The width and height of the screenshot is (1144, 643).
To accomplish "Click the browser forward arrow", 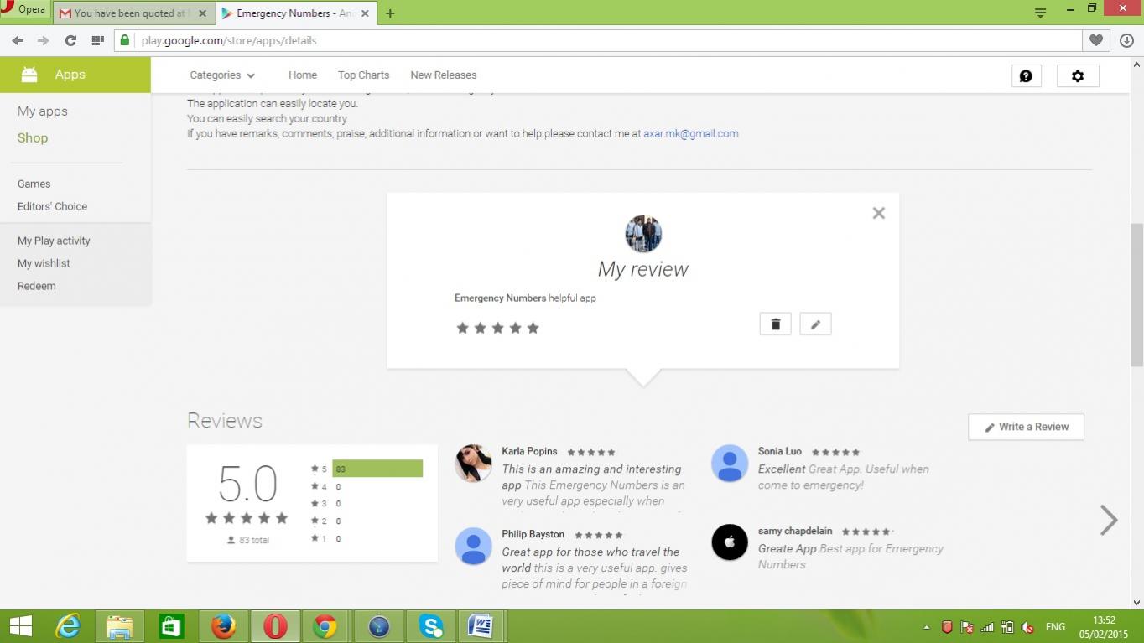I will (44, 40).
